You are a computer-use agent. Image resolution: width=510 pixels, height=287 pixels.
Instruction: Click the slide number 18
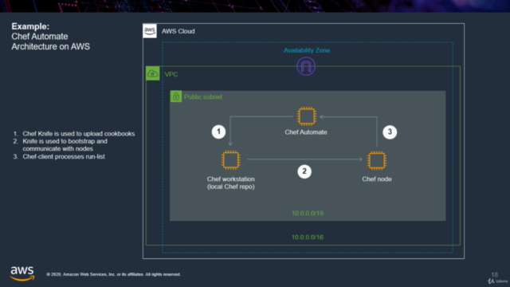(494, 274)
